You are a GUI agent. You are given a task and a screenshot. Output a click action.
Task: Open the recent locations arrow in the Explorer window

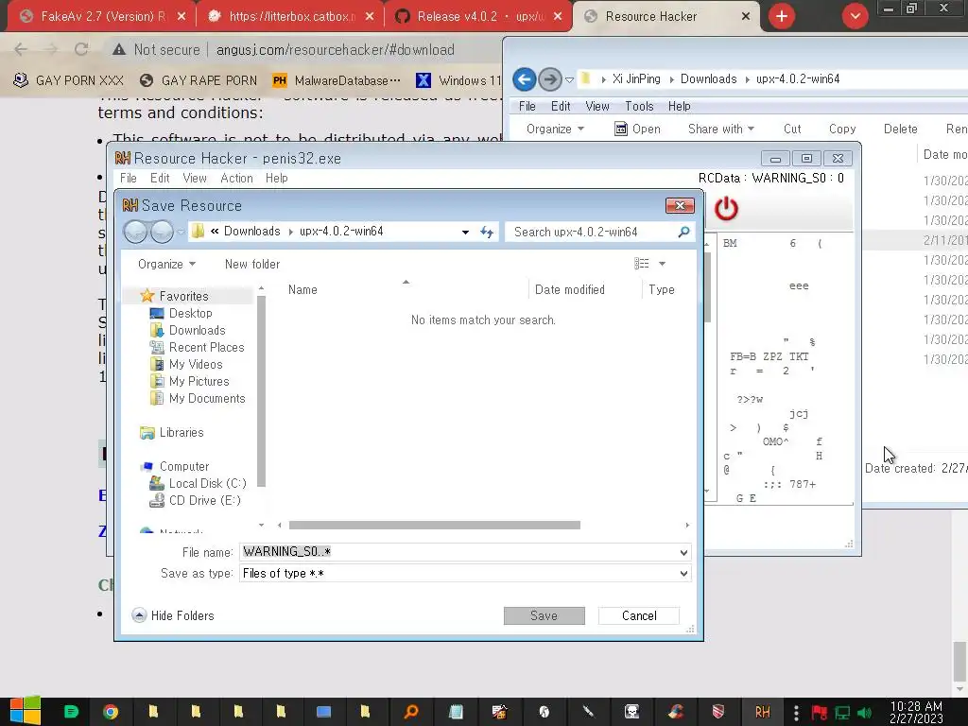point(569,79)
